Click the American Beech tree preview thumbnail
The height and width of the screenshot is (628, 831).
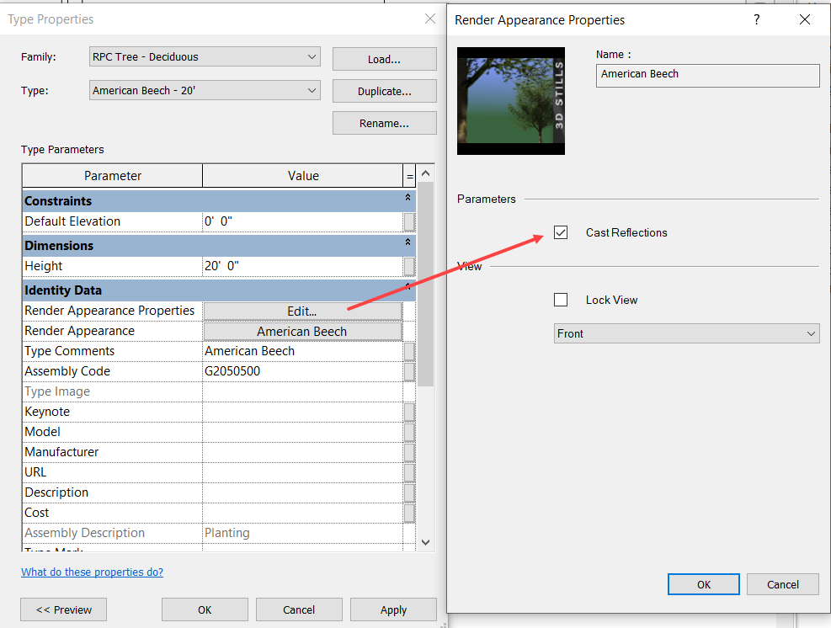tap(511, 101)
